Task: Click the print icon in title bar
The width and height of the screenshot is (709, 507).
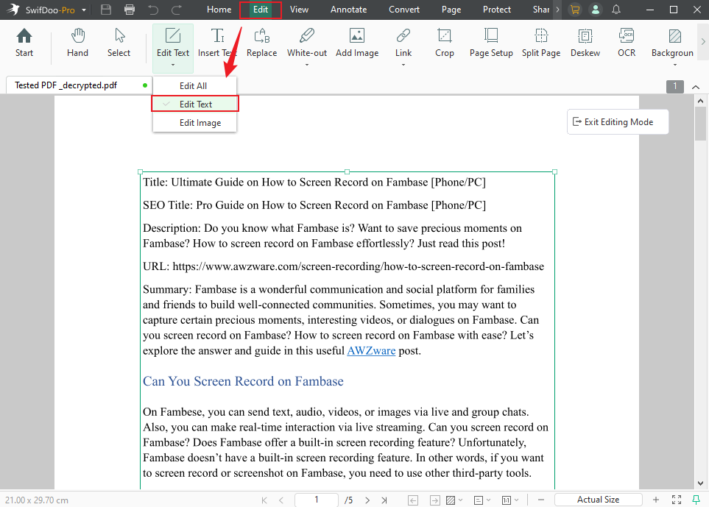Action: click(x=130, y=10)
